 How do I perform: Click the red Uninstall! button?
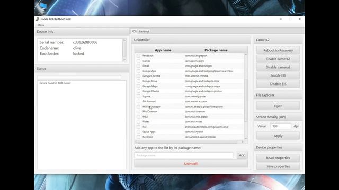click(x=191, y=164)
